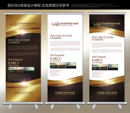Click the glowing flare on the gold banner's upper wave
The height and width of the screenshot is (113, 130).
pos(23,32)
